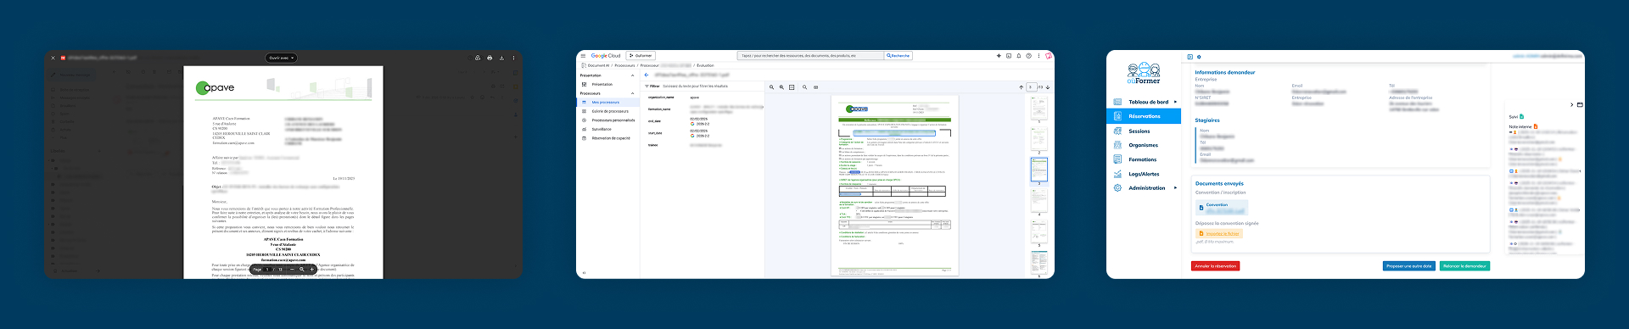
Task: Open Cloud Shell icon in Google Cloud header
Action: (x=1009, y=56)
